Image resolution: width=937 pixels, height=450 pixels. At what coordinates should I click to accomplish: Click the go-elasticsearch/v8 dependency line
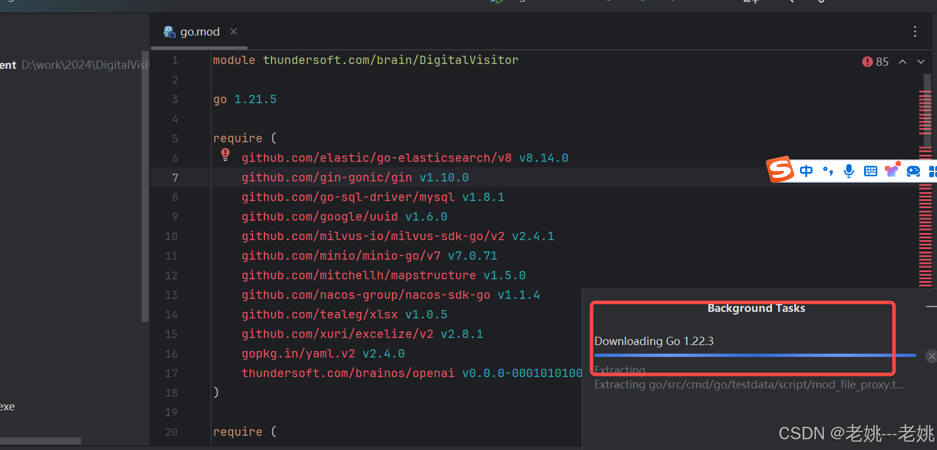pos(405,158)
